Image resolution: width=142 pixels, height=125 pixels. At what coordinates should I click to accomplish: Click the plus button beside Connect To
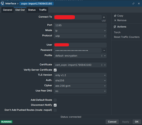pos(104,17)
